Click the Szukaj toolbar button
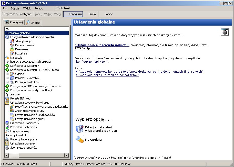This screenshot has width=234, height=167. (x=92, y=14)
